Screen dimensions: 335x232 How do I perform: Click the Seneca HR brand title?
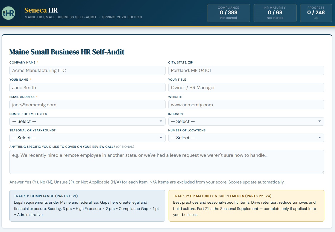coord(41,10)
